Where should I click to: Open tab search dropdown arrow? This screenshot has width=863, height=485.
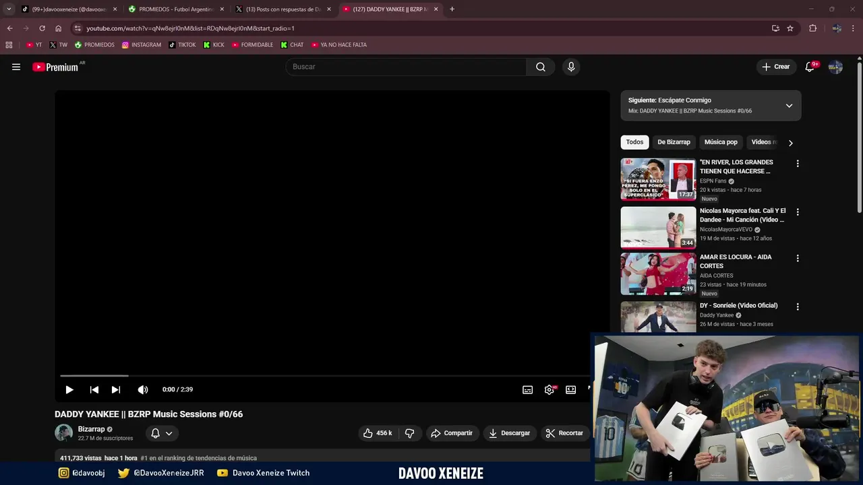(x=9, y=9)
